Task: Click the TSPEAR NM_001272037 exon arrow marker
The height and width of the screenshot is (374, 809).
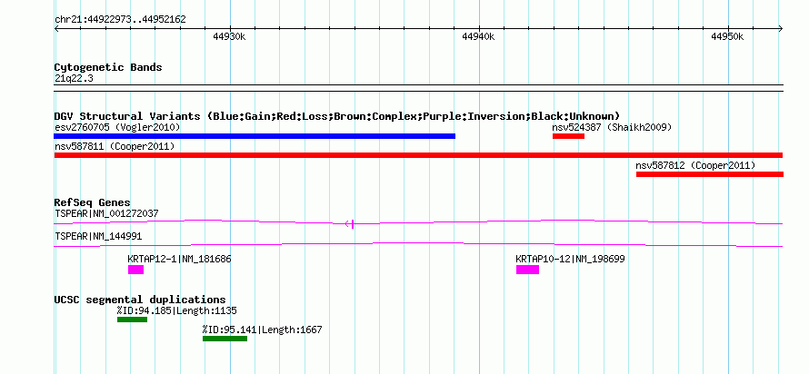Action: [350, 223]
